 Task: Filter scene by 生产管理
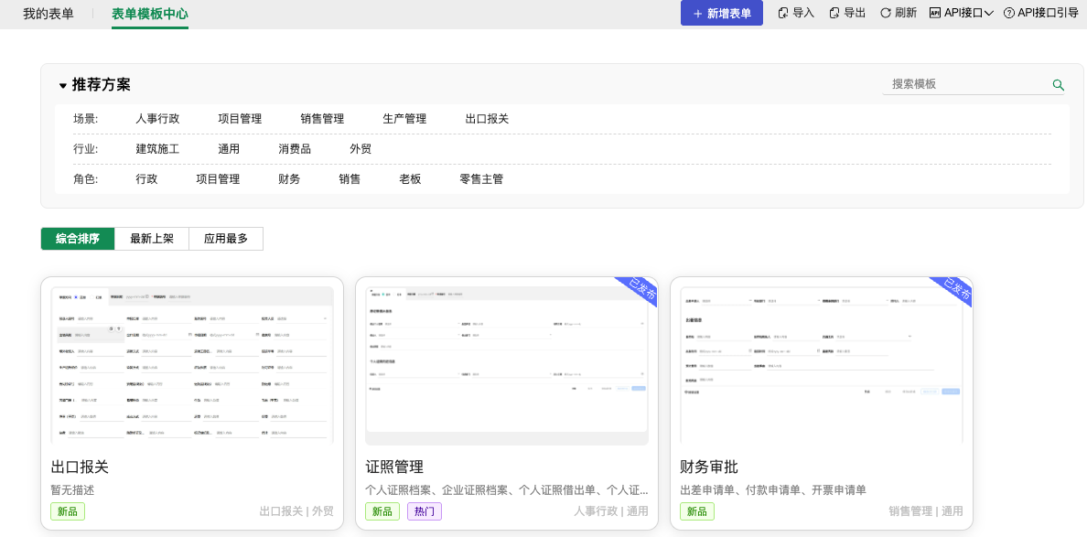pos(404,119)
